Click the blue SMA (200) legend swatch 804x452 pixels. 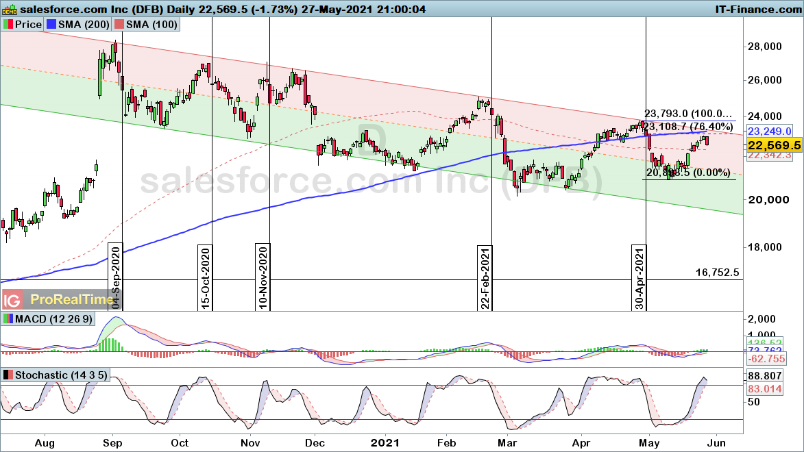[51, 25]
